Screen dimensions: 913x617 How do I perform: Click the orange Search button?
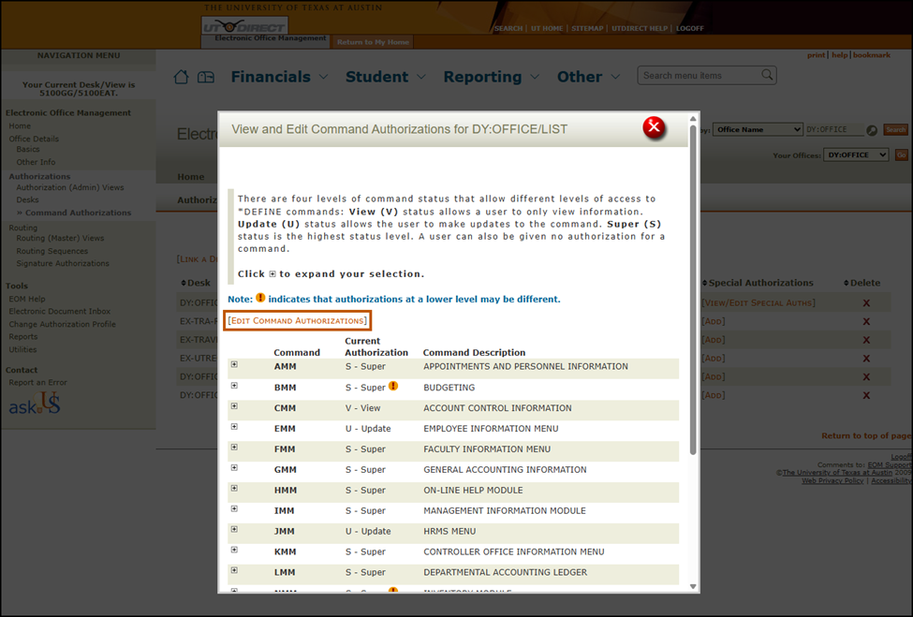click(895, 130)
